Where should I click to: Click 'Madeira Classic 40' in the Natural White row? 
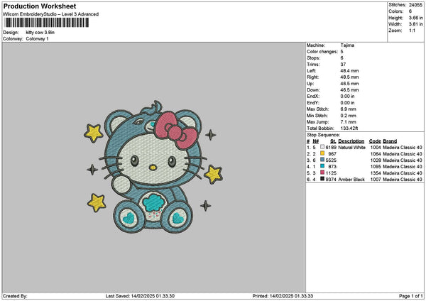pos(403,148)
